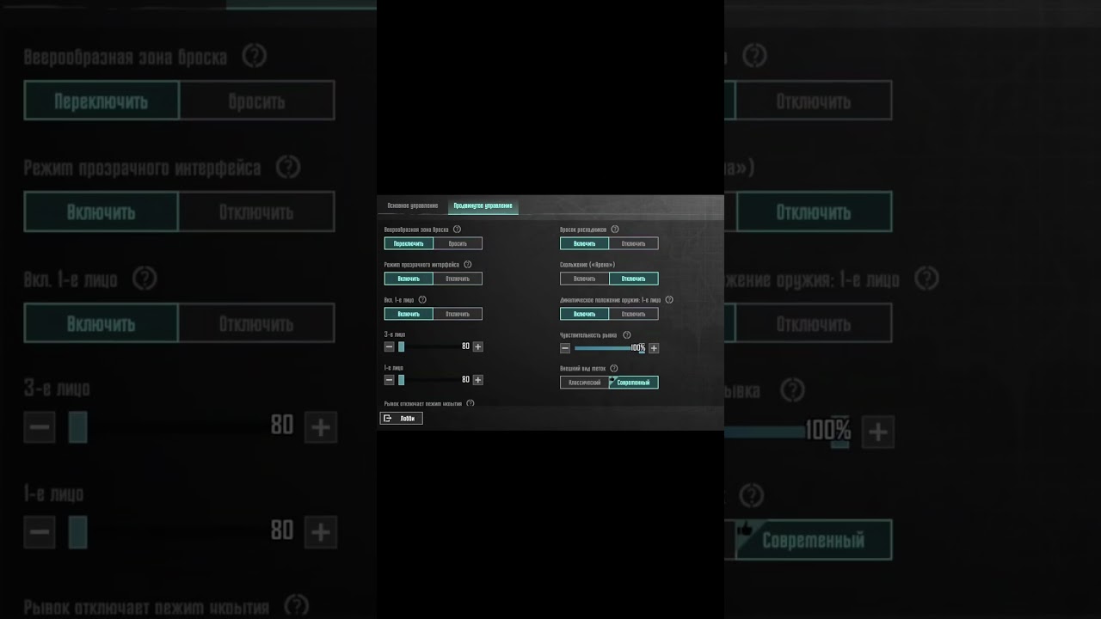Increase 3-е лицо value with plus button
1101x619 pixels.
[x=477, y=346]
